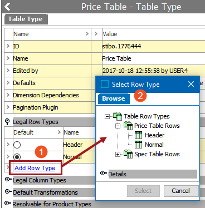Viewport: 205px width, 208px height.
Task: Expand the Header row arrow in Legal Row Types
Action: tap(8, 145)
